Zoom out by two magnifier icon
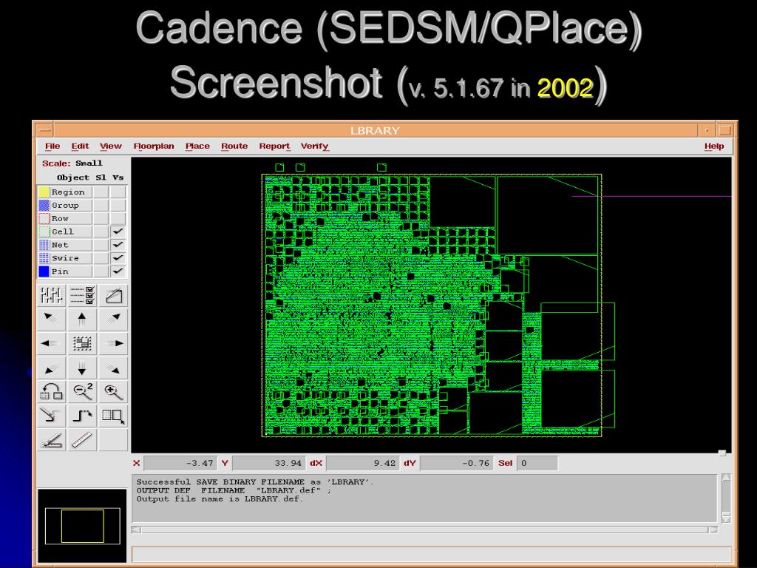757x568 pixels. tap(83, 392)
